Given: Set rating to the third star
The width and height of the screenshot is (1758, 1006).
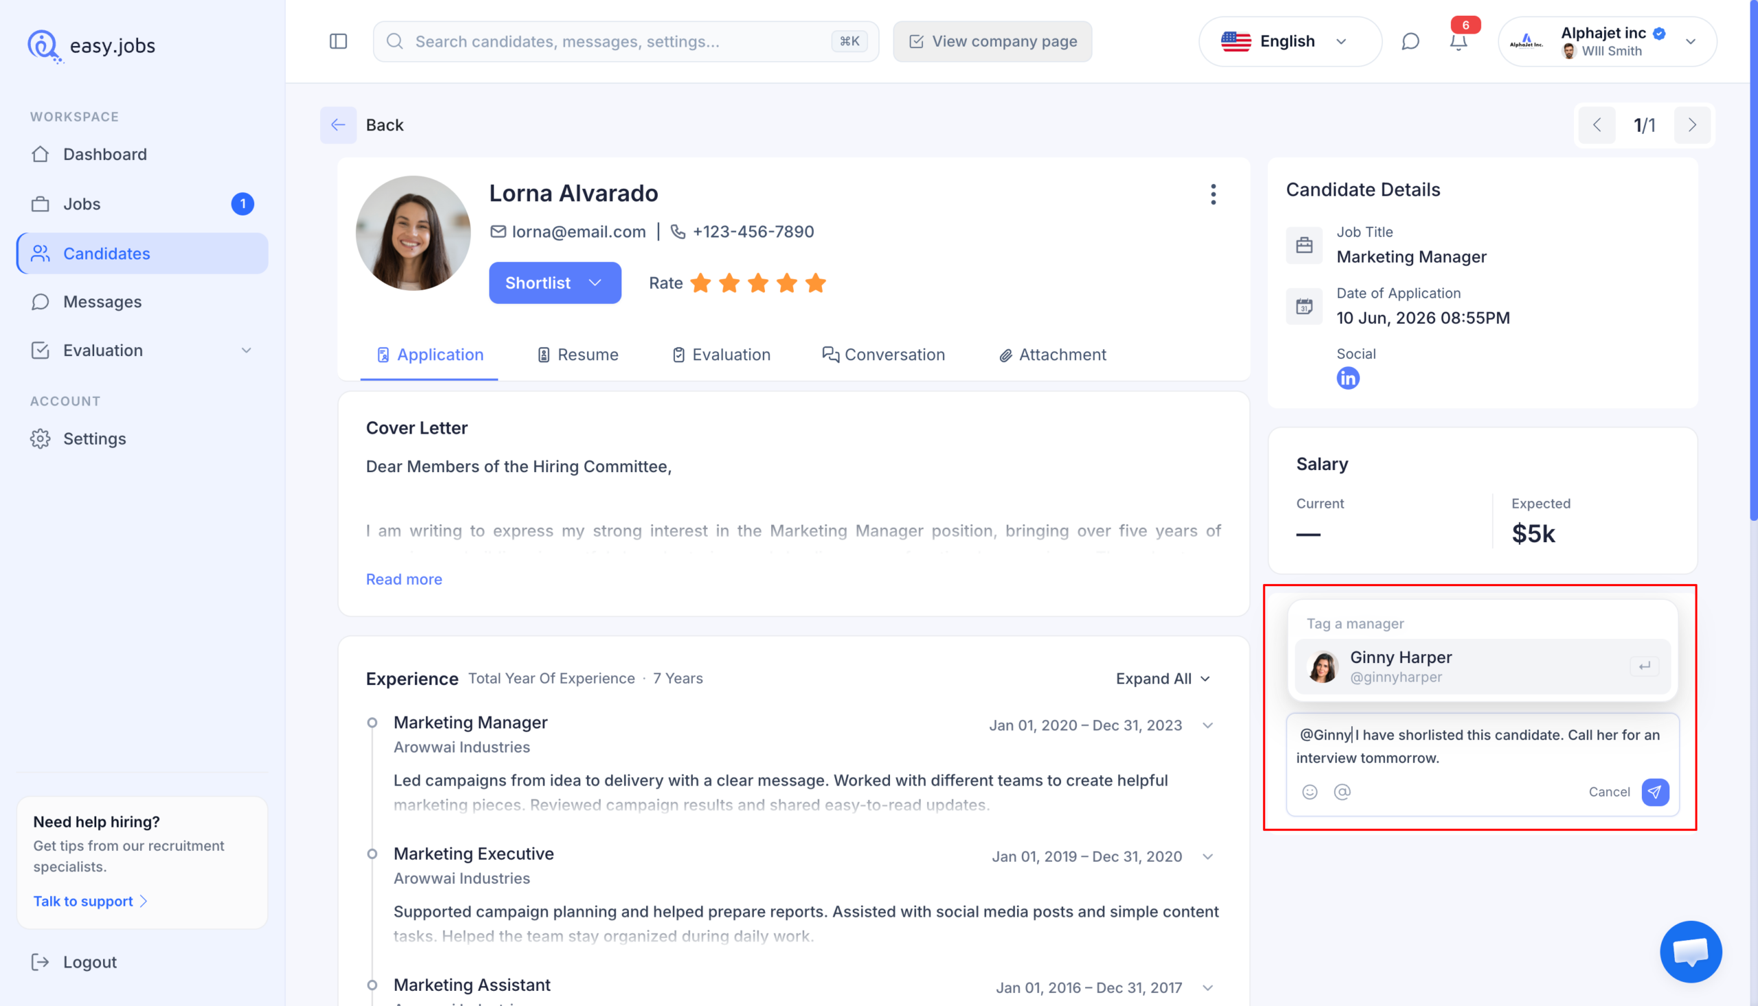Looking at the screenshot, I should click(758, 283).
